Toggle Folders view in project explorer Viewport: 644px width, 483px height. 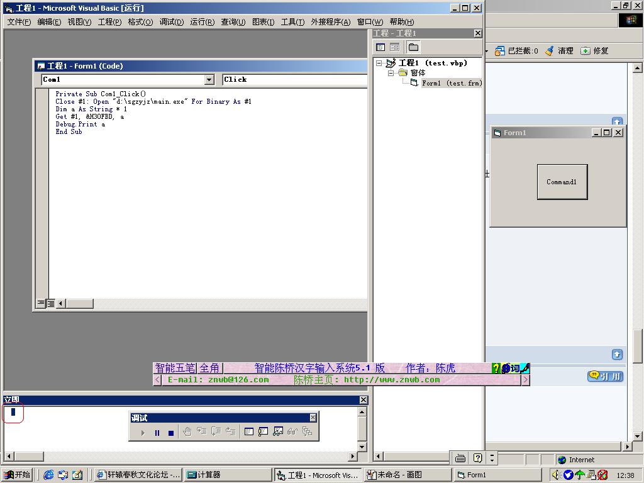[413, 47]
